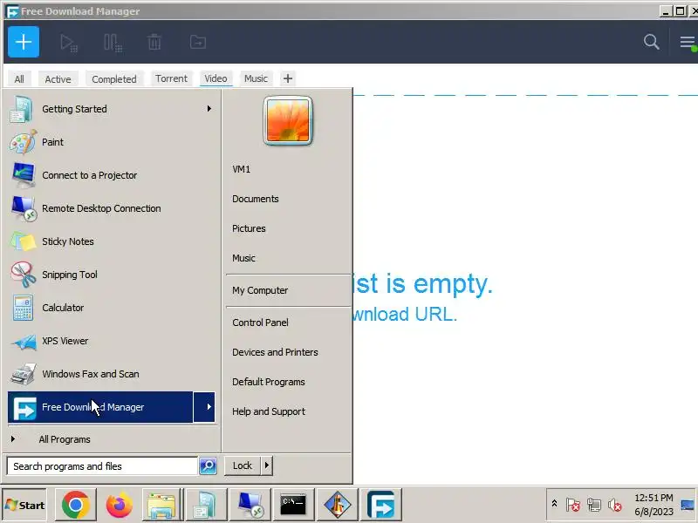698x523 pixels.
Task: Click the user account flower picture
Action: pyautogui.click(x=288, y=120)
